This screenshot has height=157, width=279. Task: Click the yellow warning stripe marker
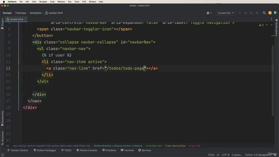(x=273, y=36)
